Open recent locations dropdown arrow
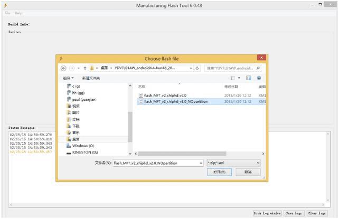Image resolution: width=338 pixels, height=219 pixels. tap(79, 68)
